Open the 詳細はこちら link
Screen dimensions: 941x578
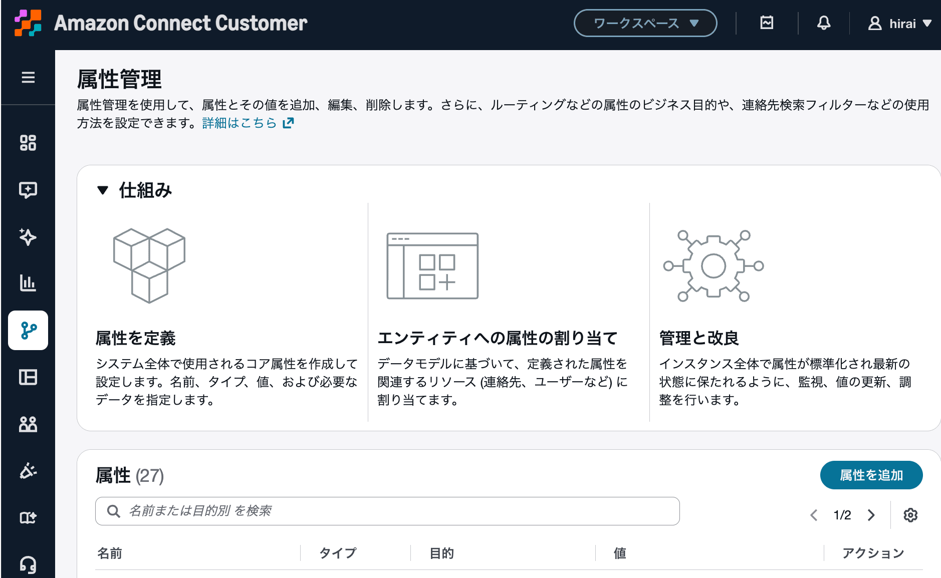pos(248,123)
